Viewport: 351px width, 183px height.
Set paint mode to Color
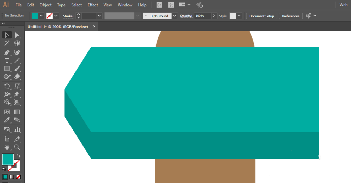pos(5,177)
